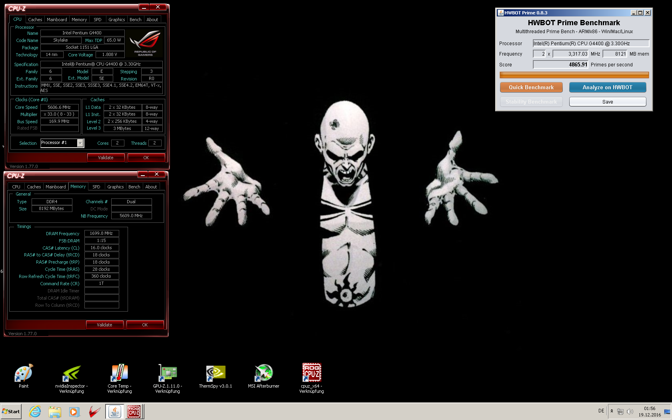Minimize the top CPU-Z window
Screen dimensions: 672x420
144,7
